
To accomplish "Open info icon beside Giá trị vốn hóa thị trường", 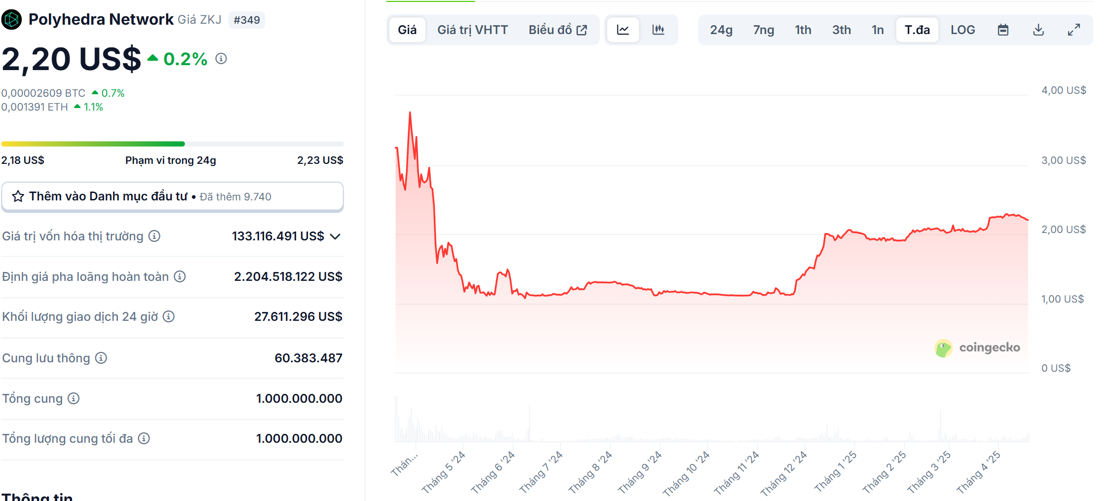I will tap(154, 236).
